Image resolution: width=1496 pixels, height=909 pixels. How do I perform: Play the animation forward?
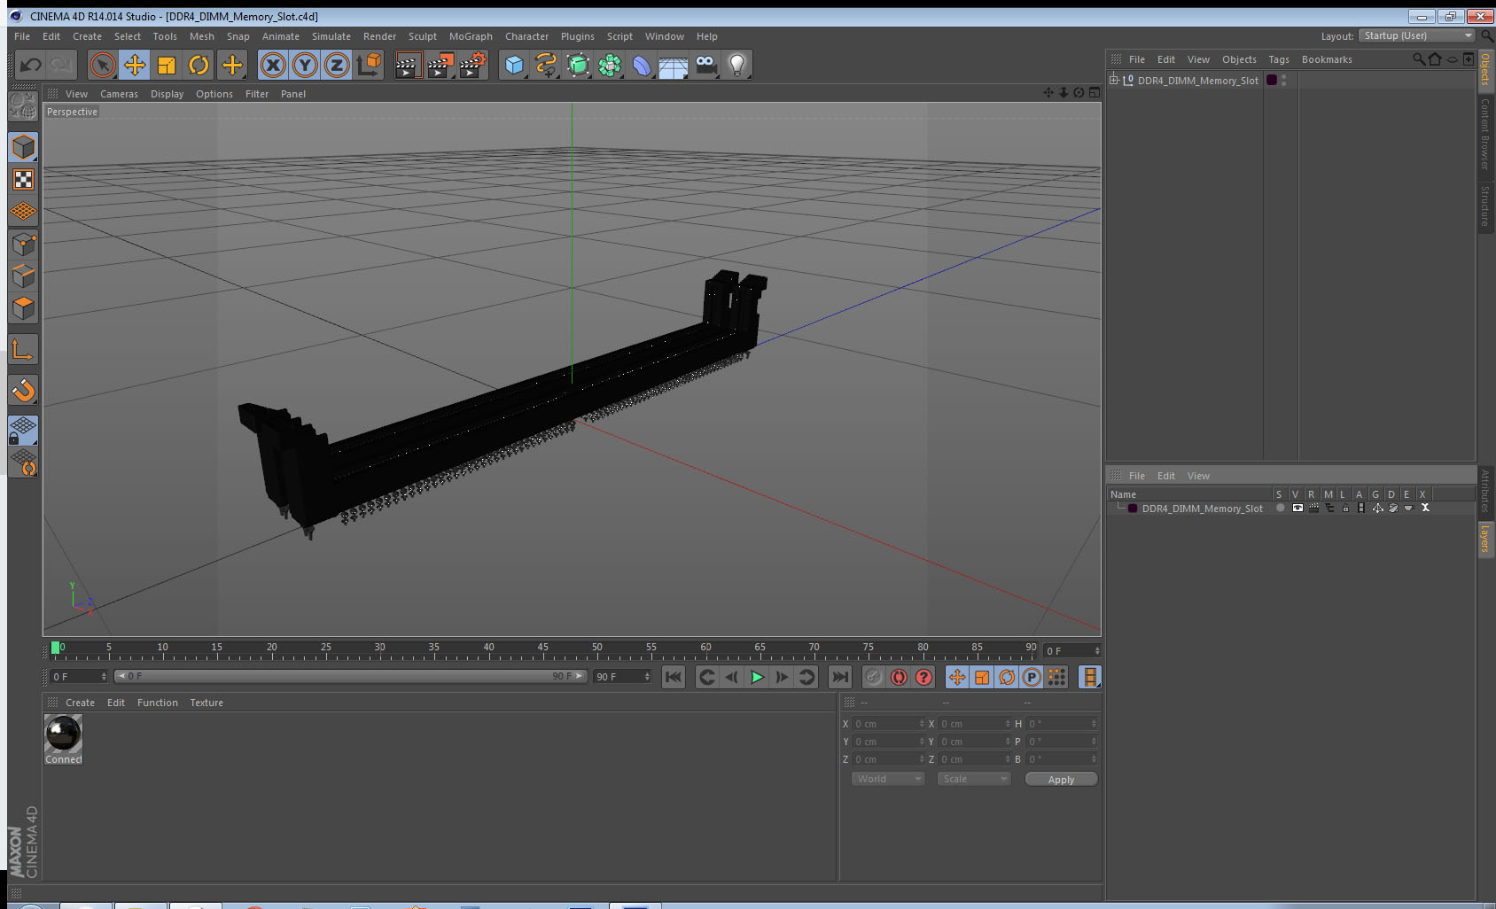(757, 677)
